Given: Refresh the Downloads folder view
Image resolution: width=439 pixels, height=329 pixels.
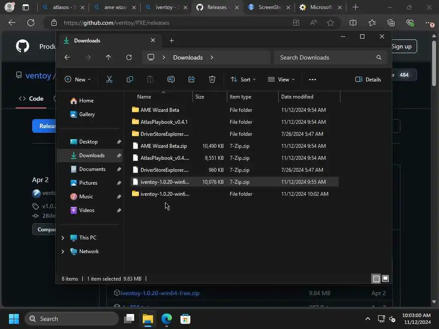Looking at the screenshot, I should [x=129, y=57].
